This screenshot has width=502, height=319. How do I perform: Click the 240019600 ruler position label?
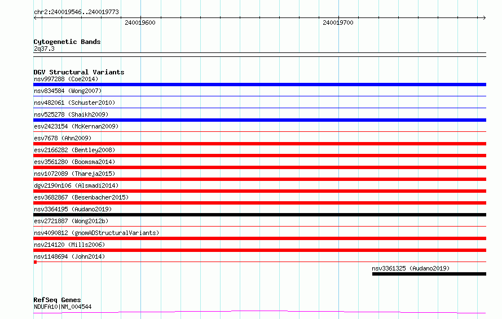140,23
